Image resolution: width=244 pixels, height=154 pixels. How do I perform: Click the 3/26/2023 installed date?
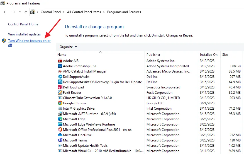pyautogui.click(x=207, y=119)
